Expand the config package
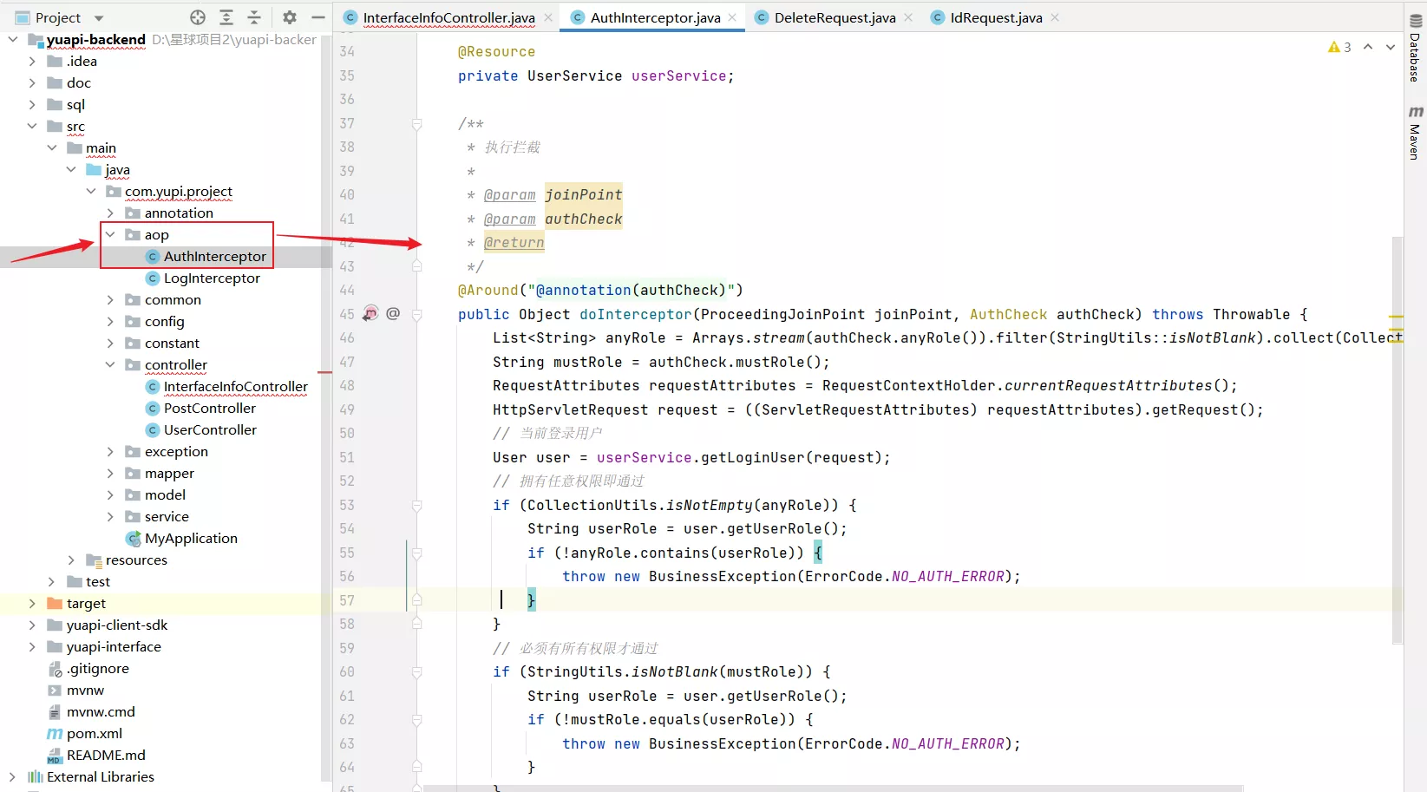Screen dimensions: 1427x792 point(110,321)
